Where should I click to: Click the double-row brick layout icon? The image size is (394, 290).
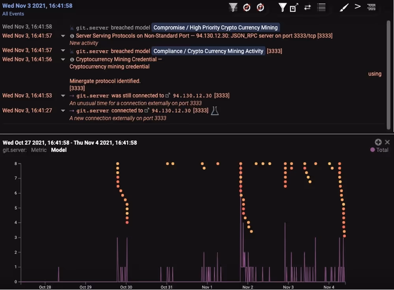point(372,7)
